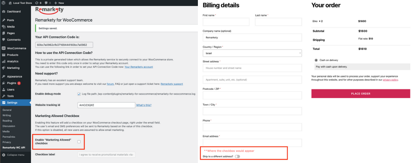This screenshot has height=163, width=415.
Task: Open the Privacy settings submenu
Action: (x=7, y=142)
